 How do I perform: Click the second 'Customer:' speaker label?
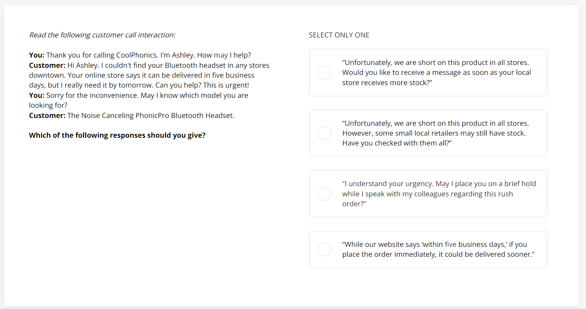[47, 115]
